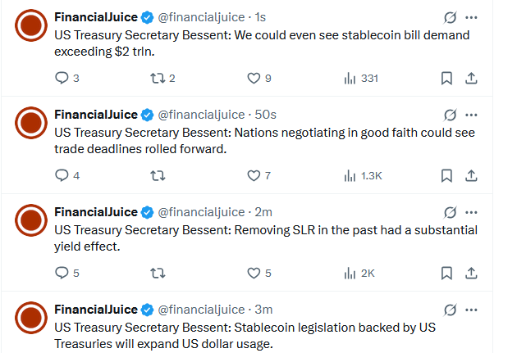The image size is (517, 353).
Task: Reply to the Removing SLR tweet
Action: tap(67, 273)
